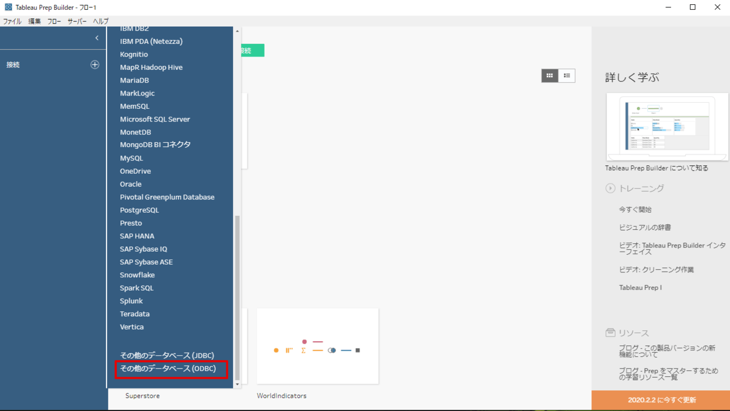Viewport: 730px width, 411px height.
Task: Choose Spark SQL connector
Action: point(137,288)
